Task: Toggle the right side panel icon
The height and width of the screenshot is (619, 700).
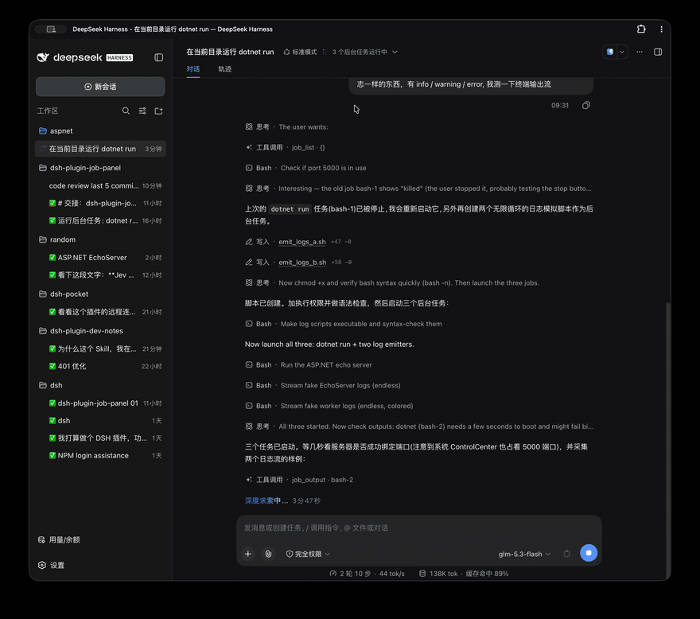Action: click(658, 52)
